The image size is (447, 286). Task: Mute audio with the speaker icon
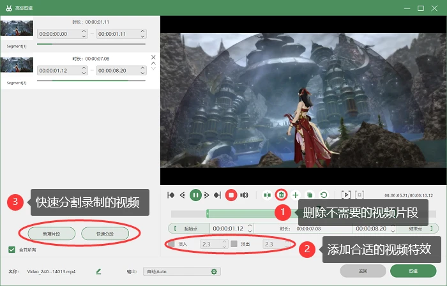click(244, 195)
